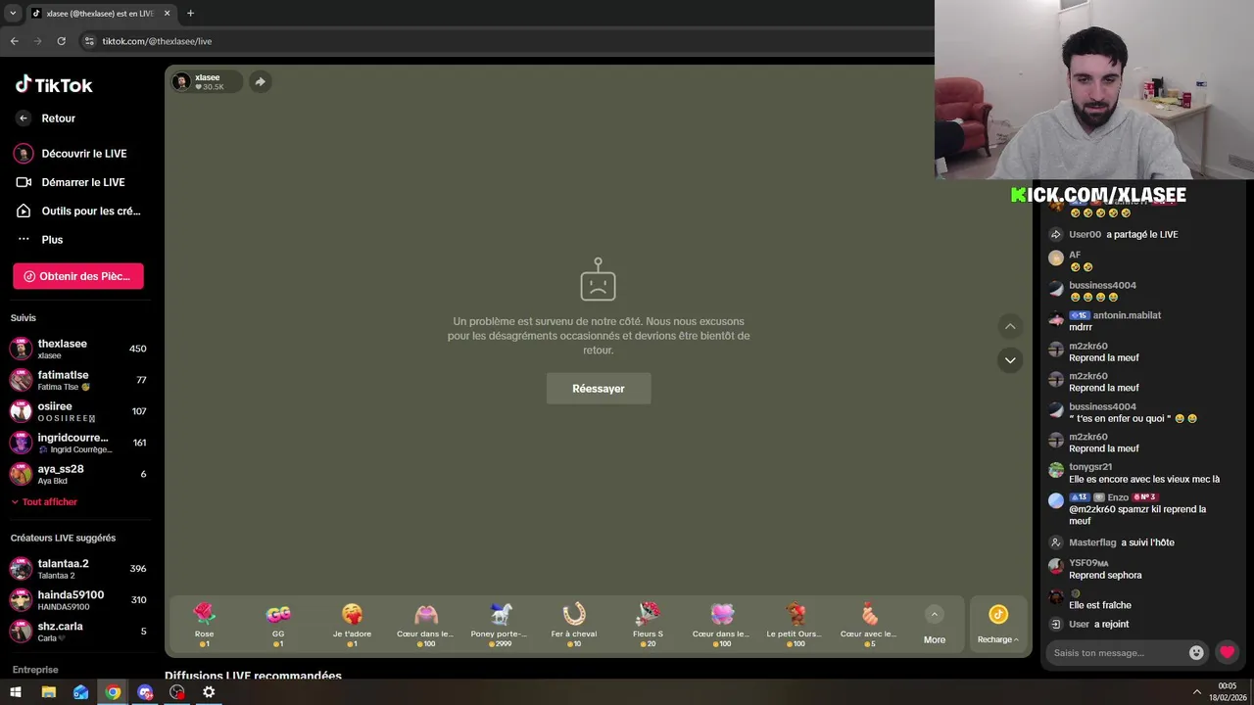This screenshot has width=1254, height=705.
Task: Open ingridcourre live stream
Action: [x=78, y=443]
